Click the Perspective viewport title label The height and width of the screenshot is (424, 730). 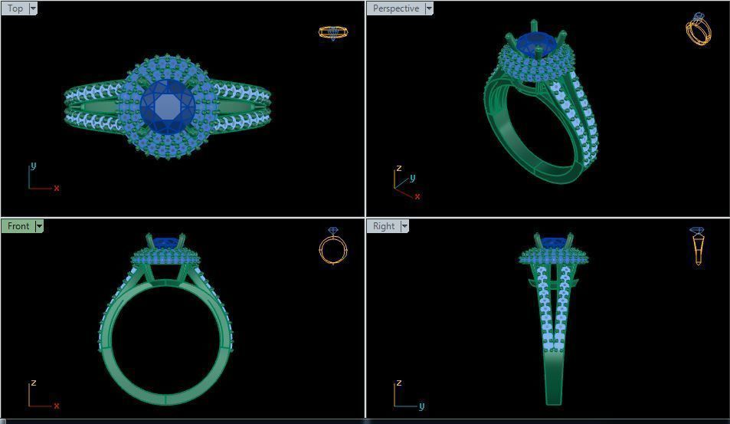(x=396, y=8)
